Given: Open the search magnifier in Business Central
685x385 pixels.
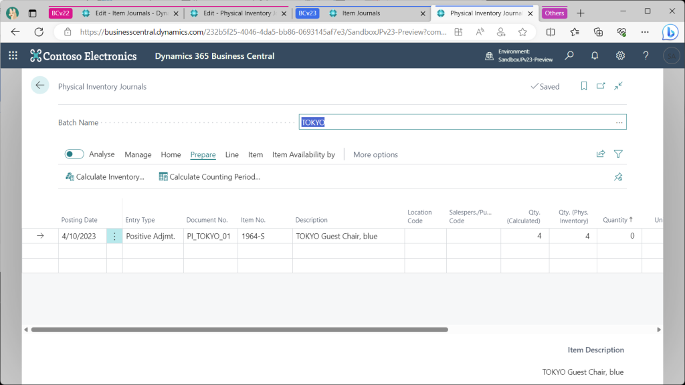Looking at the screenshot, I should click(x=569, y=55).
